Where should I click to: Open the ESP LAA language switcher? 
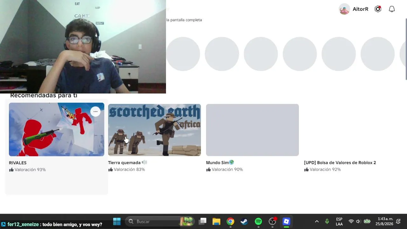point(339,222)
